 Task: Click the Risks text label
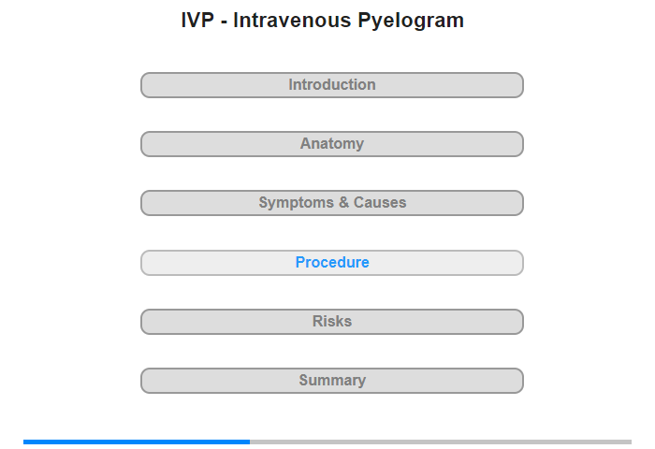tap(332, 321)
